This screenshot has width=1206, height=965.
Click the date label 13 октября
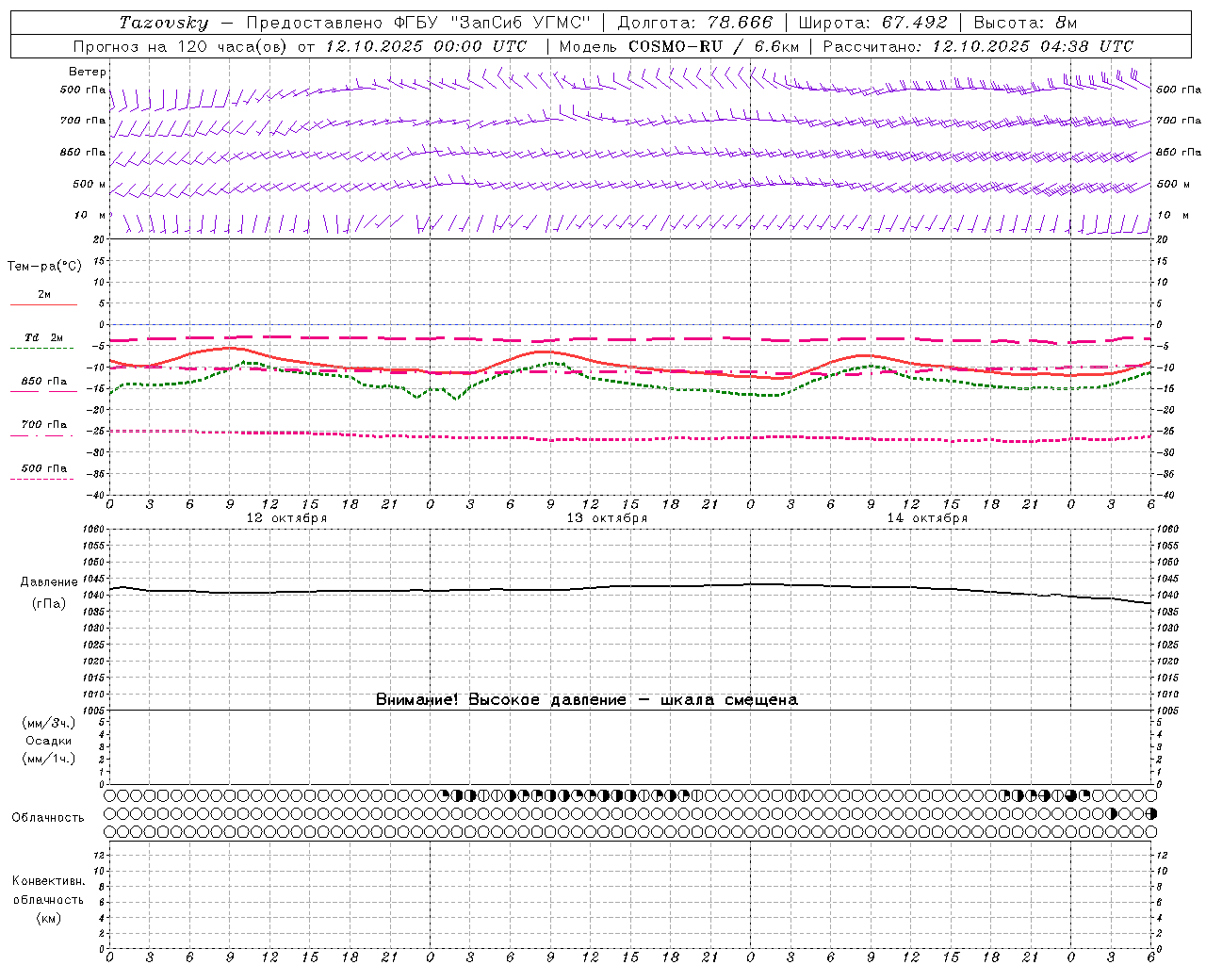pyautogui.click(x=607, y=518)
